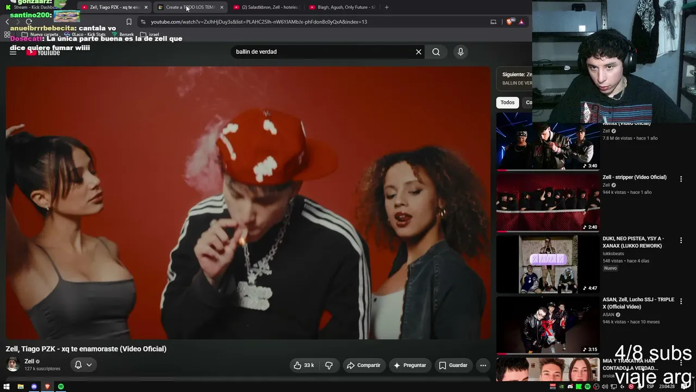This screenshot has height=392, width=696.
Task: Like the video with thumbs up
Action: (x=304, y=365)
